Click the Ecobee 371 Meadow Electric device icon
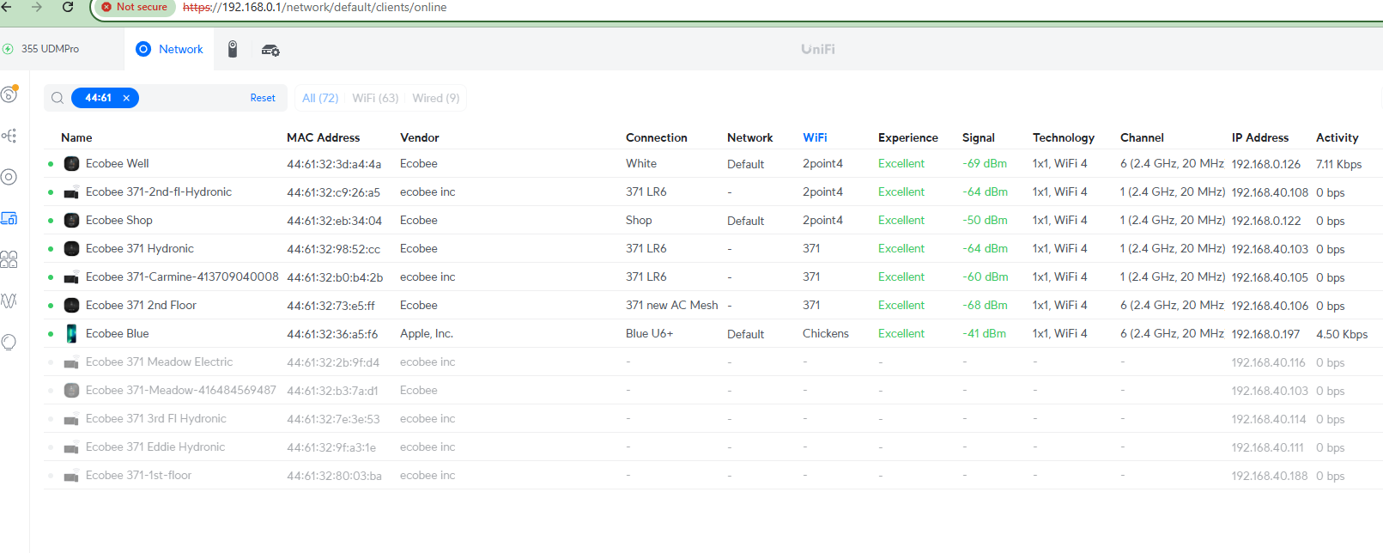This screenshot has width=1383, height=553. (72, 362)
